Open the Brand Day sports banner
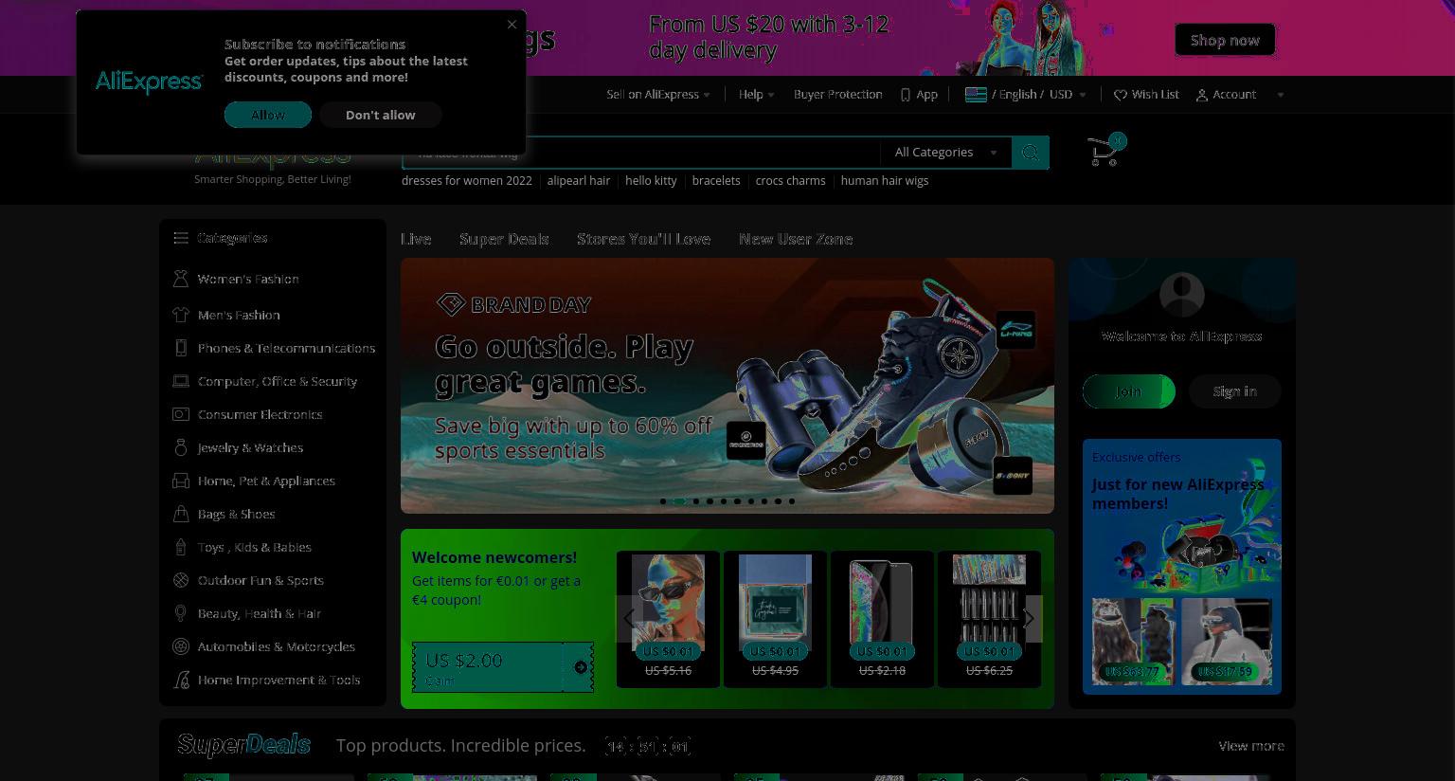The width and height of the screenshot is (1455, 781). pyautogui.click(x=727, y=386)
